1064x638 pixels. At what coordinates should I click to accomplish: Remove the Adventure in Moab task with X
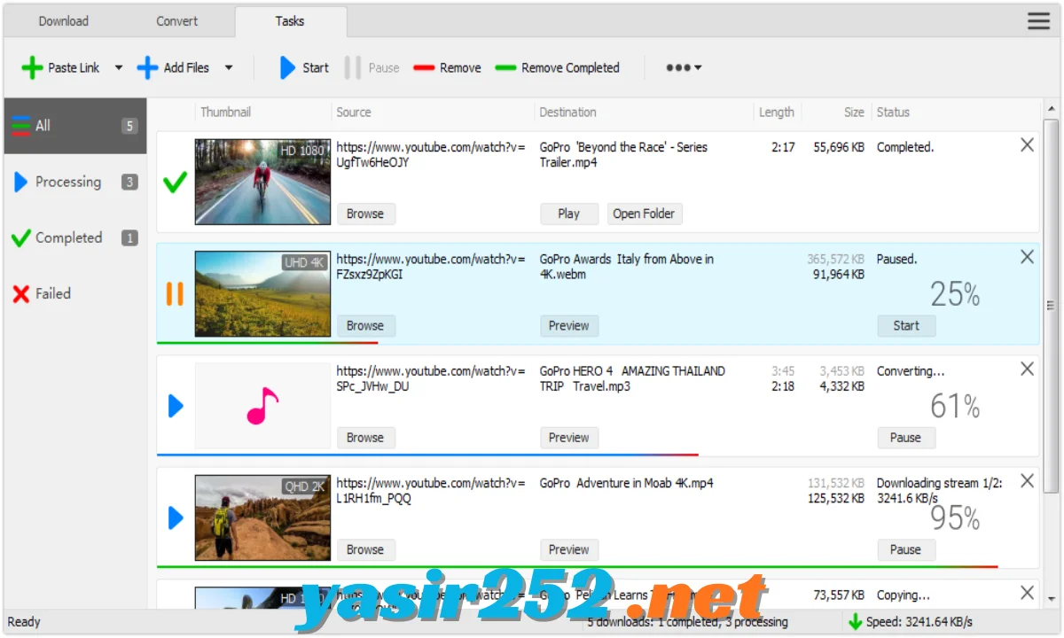click(x=1027, y=481)
